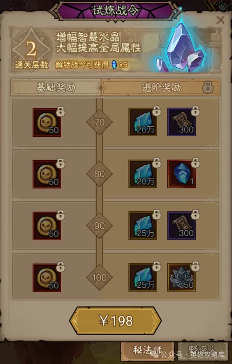Select the 20万 crystal reward at level 70

(x=143, y=122)
